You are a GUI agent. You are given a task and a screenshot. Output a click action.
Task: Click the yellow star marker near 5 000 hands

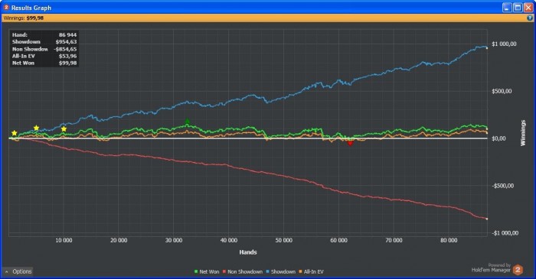[x=36, y=128]
